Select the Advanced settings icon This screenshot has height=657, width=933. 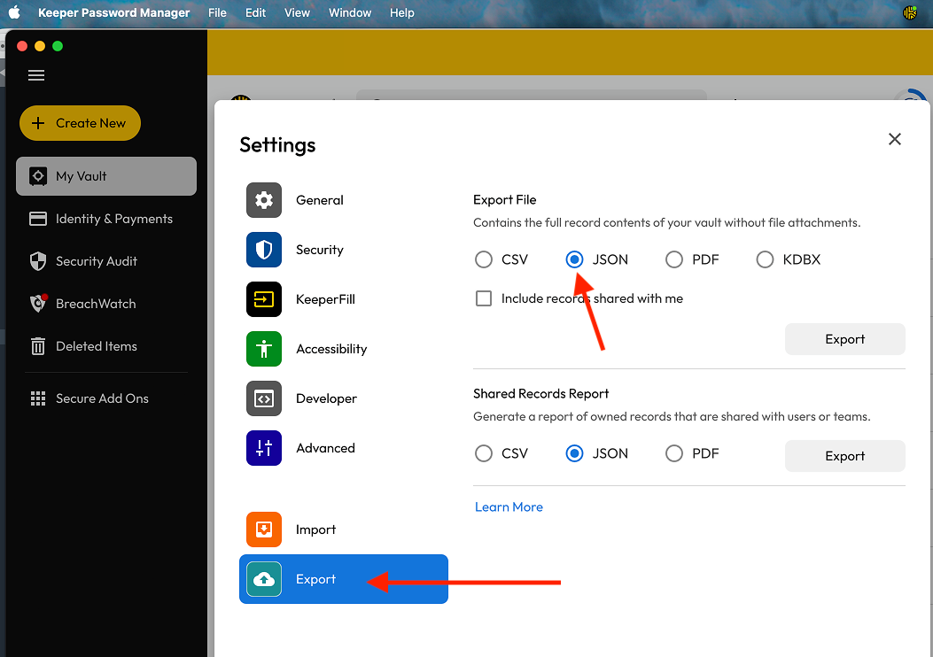coord(264,448)
